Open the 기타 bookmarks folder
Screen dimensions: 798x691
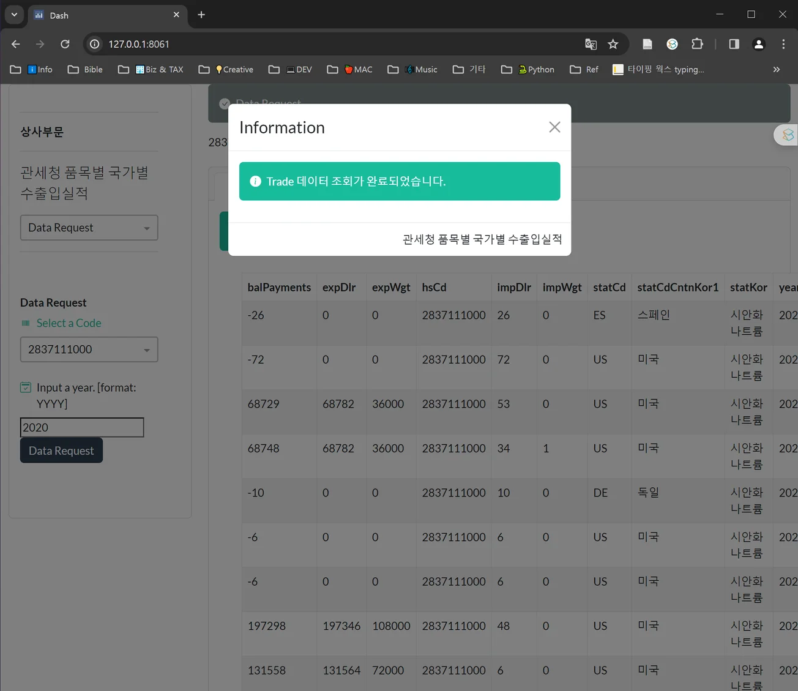pos(469,69)
